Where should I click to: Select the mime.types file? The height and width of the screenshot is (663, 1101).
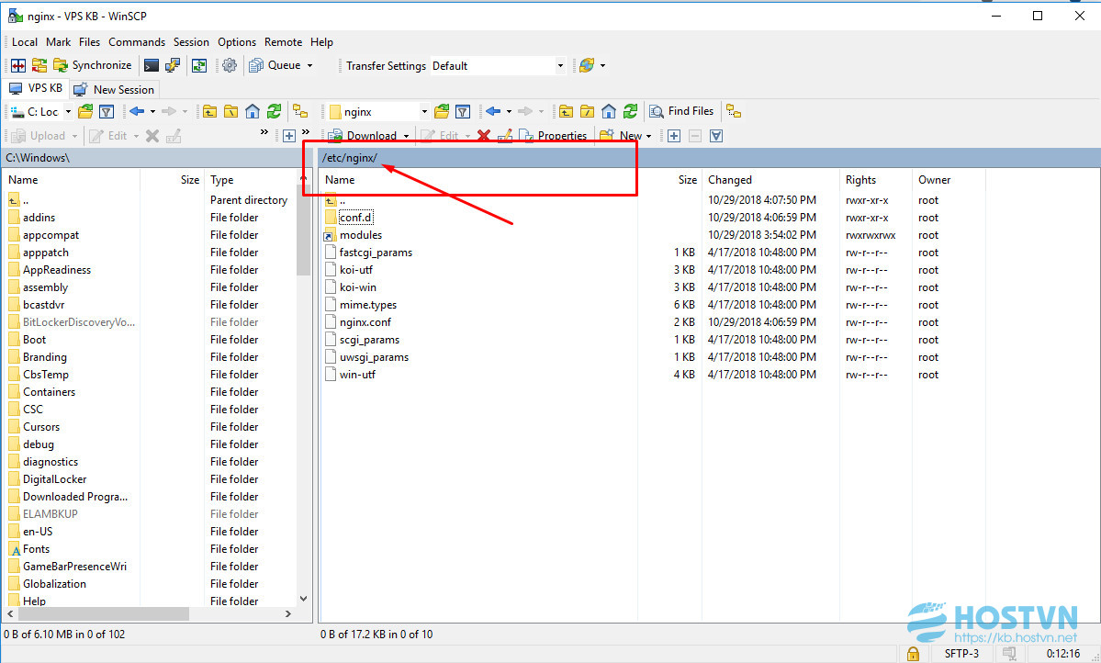click(x=368, y=305)
